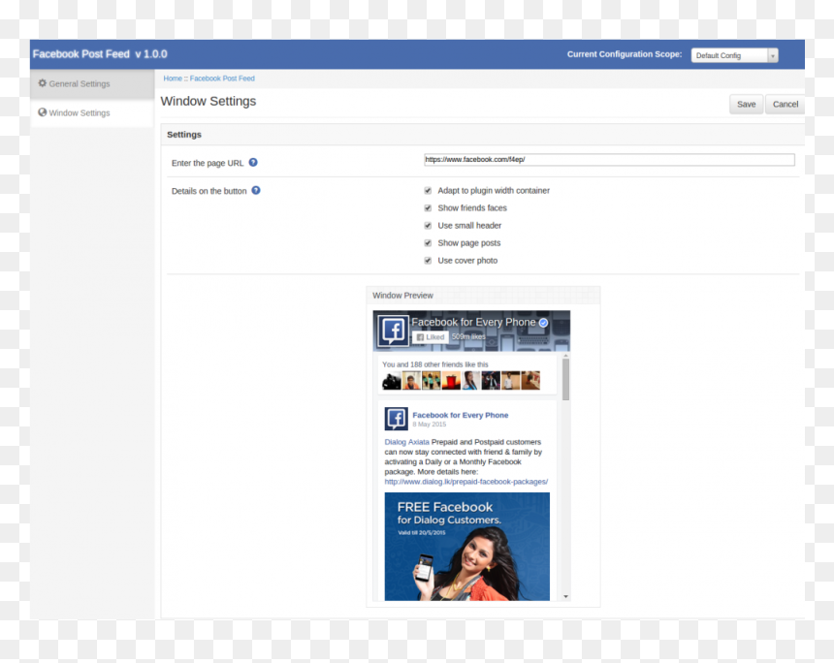Click the page URL input field
Image resolution: width=834 pixels, height=663 pixels.
610,160
